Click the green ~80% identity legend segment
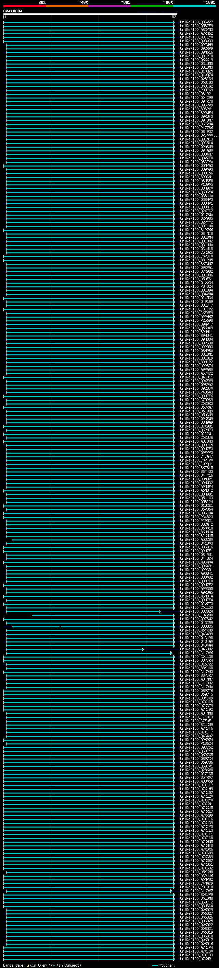The width and height of the screenshot is (219, 968). [152, 6]
